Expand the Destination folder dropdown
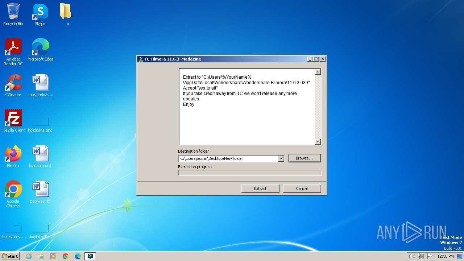This screenshot has width=464, height=261. pos(281,158)
